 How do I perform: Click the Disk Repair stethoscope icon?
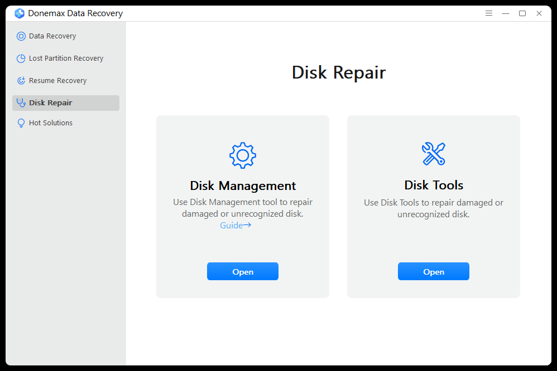point(21,103)
